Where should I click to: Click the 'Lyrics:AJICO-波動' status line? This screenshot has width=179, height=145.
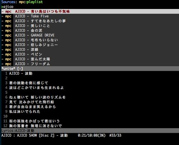[x=90, y=131]
